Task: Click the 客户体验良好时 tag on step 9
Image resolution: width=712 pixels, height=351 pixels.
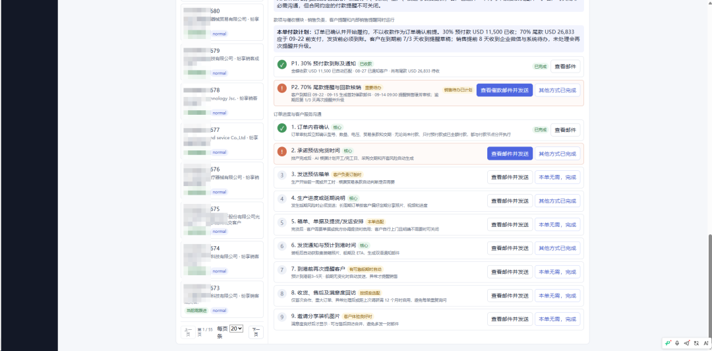Action: pyautogui.click(x=358, y=317)
